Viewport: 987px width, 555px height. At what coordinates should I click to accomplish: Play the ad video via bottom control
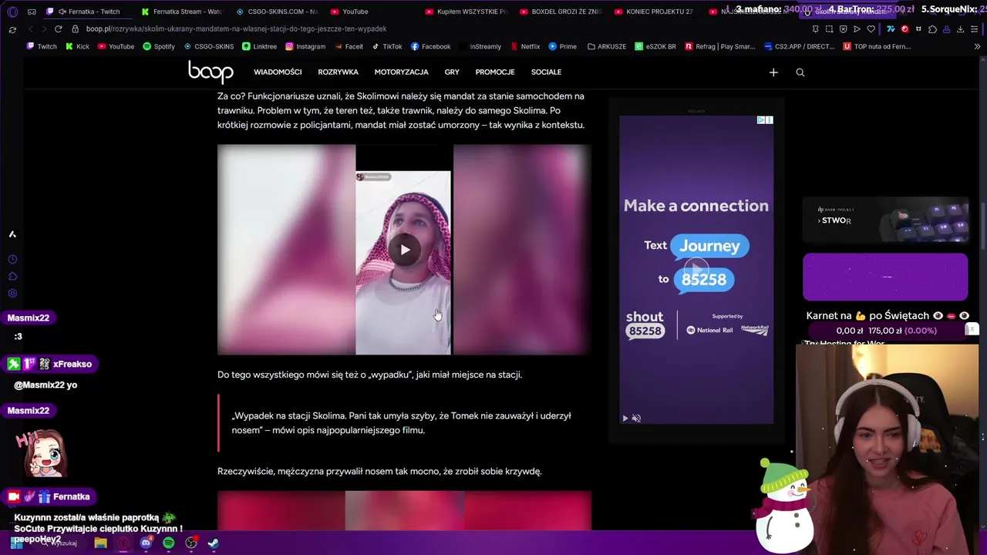pos(625,418)
